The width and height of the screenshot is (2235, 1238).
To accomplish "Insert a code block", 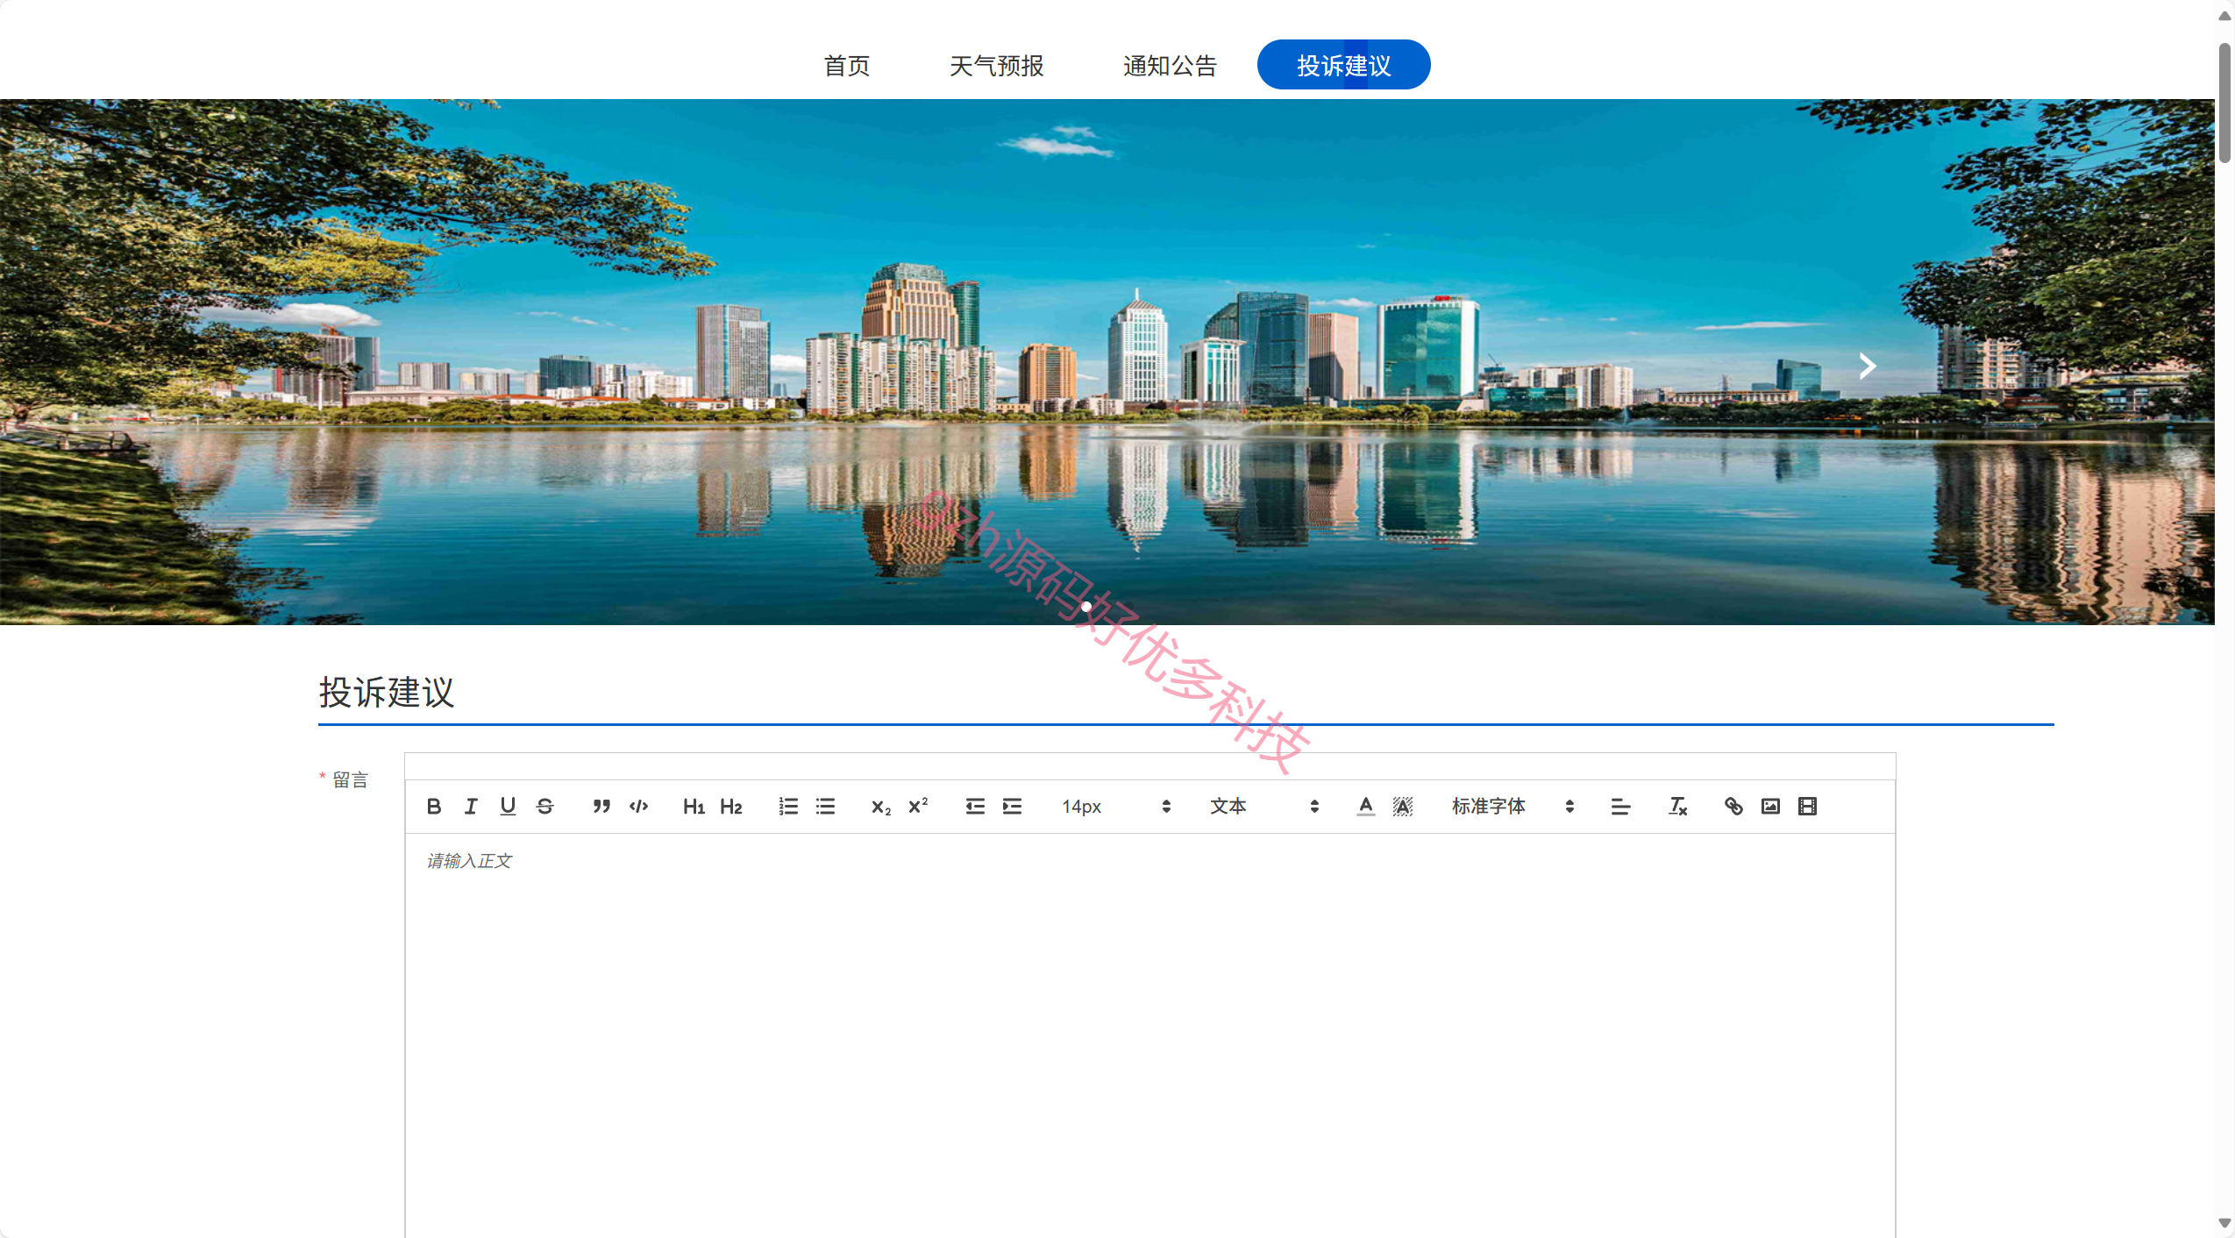I will [639, 807].
